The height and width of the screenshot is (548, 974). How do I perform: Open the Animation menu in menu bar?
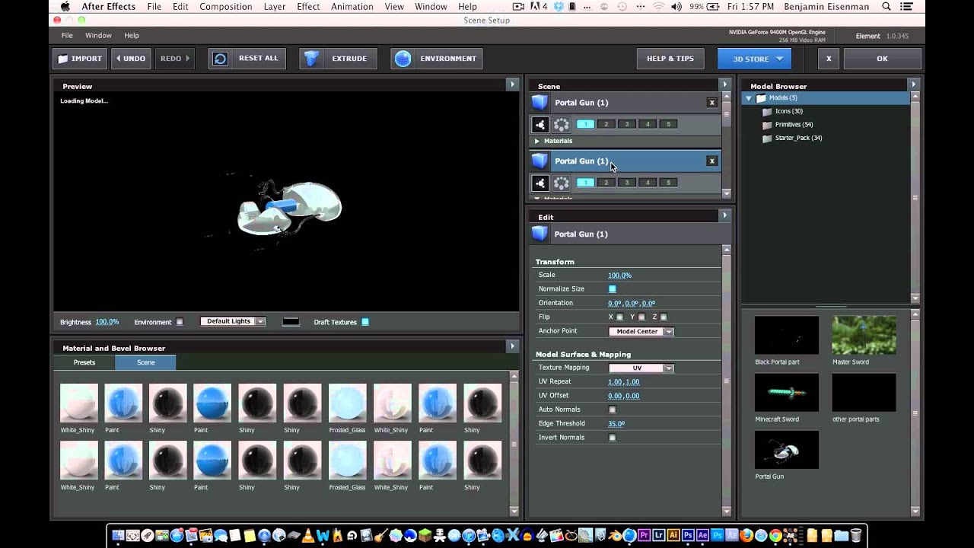(353, 7)
